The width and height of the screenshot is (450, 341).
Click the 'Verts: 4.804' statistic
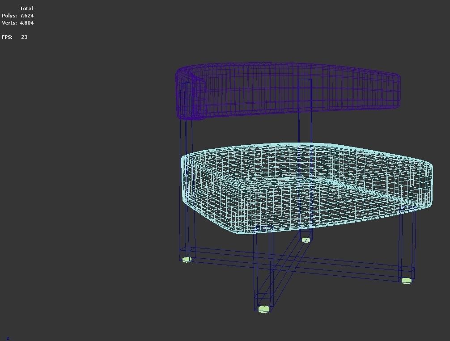coord(18,23)
